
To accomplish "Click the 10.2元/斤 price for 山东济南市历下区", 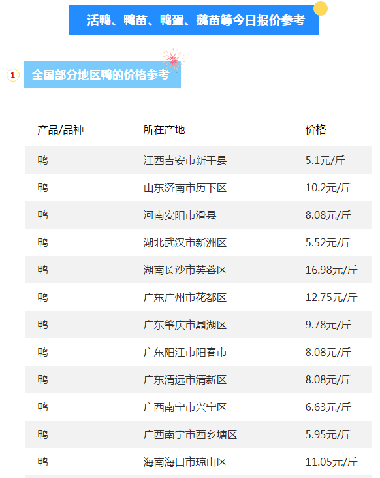I will tap(328, 188).
